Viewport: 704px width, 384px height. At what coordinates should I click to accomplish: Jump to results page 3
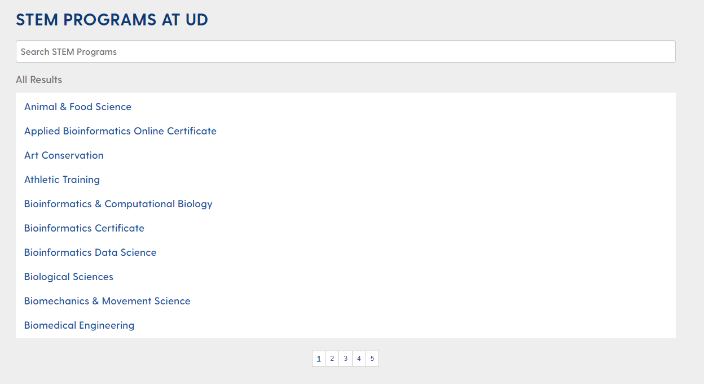tap(345, 358)
